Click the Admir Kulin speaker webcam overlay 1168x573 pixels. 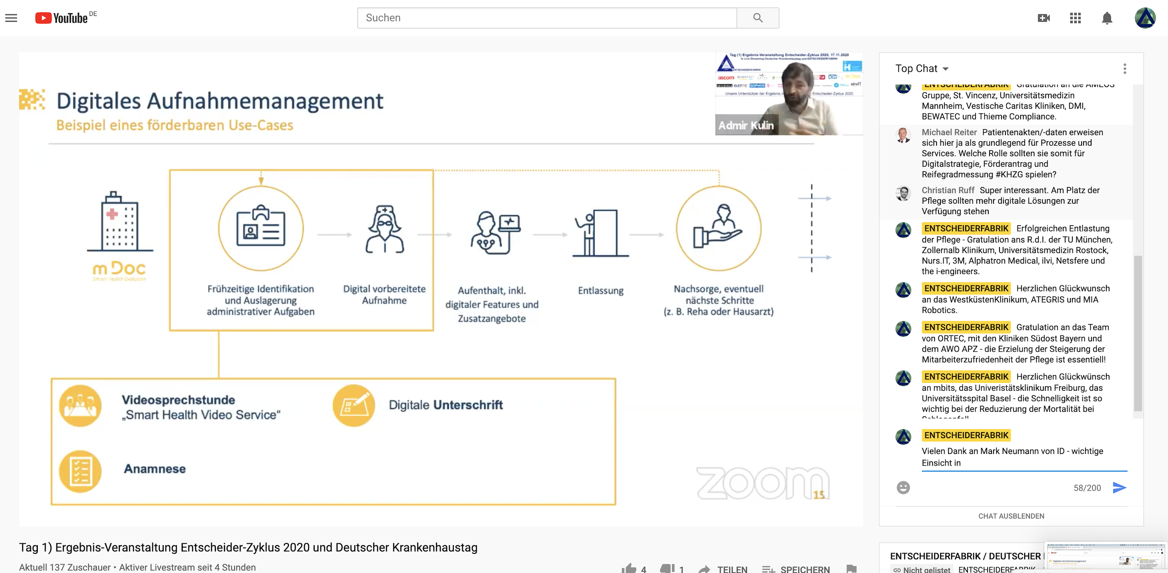point(789,94)
